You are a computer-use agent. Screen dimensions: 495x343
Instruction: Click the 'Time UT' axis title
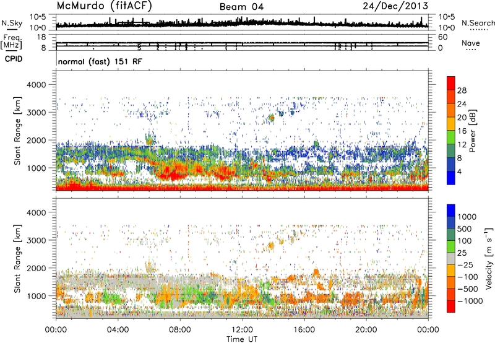242,339
